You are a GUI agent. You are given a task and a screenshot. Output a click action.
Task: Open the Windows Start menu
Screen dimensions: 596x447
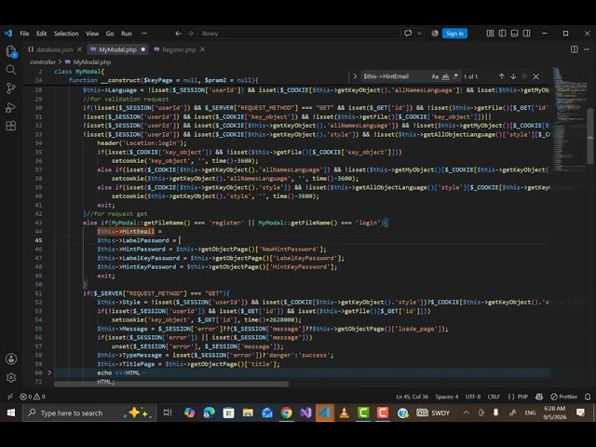coord(10,413)
